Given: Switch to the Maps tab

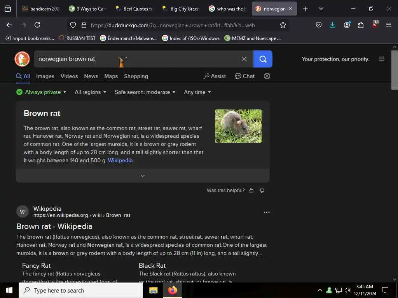Looking at the screenshot, I should point(111,76).
